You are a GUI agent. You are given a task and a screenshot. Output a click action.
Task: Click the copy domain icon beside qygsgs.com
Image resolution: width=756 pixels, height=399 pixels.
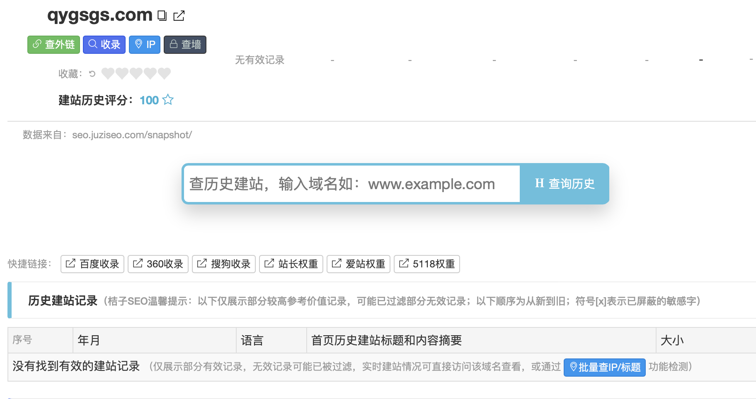162,16
